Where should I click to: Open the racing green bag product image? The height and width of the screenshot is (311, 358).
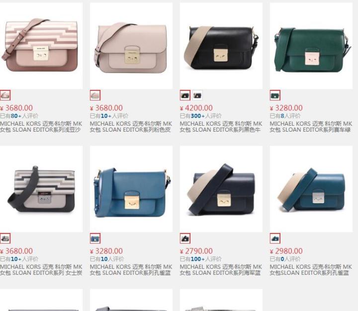(311, 46)
